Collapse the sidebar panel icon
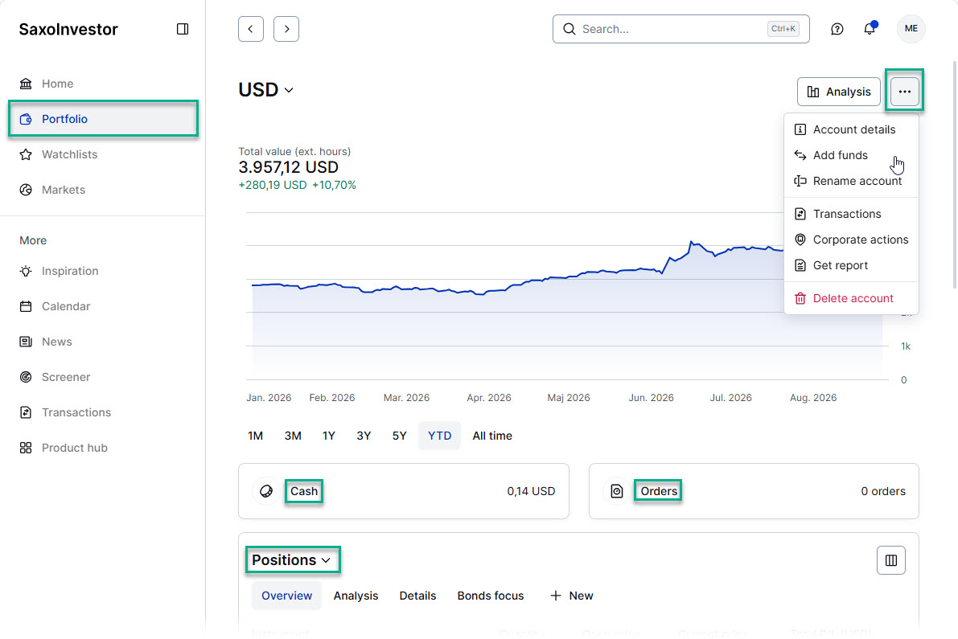958x639 pixels. coord(182,29)
